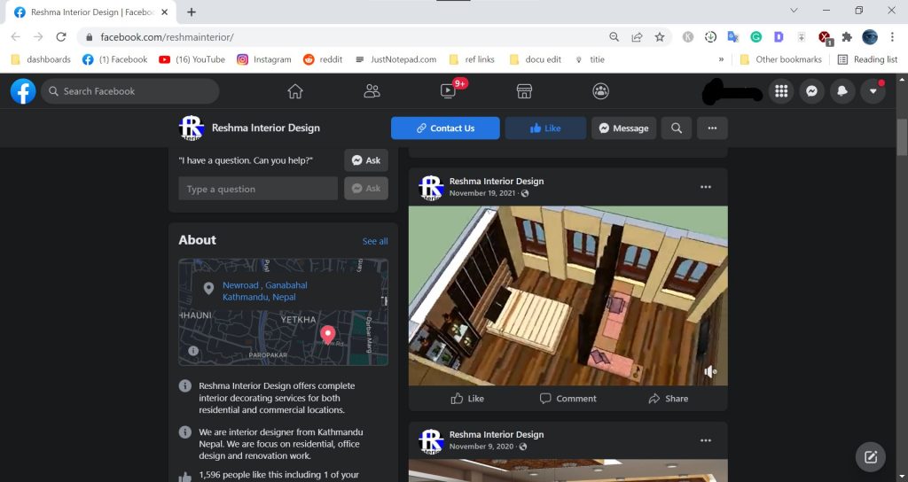908x482 pixels.
Task: Open the See all link in About
Action: pos(375,241)
